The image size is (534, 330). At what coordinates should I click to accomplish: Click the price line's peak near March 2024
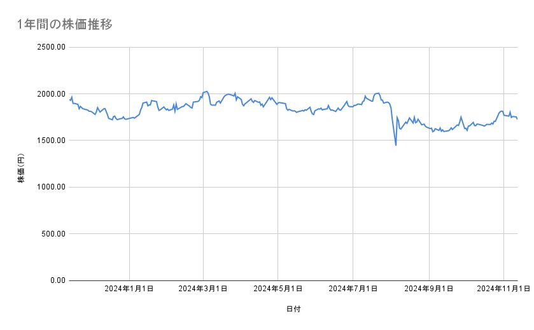click(206, 92)
